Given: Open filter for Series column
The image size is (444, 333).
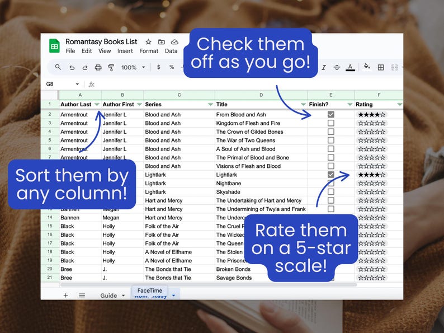Looking at the screenshot, I should (210, 105).
